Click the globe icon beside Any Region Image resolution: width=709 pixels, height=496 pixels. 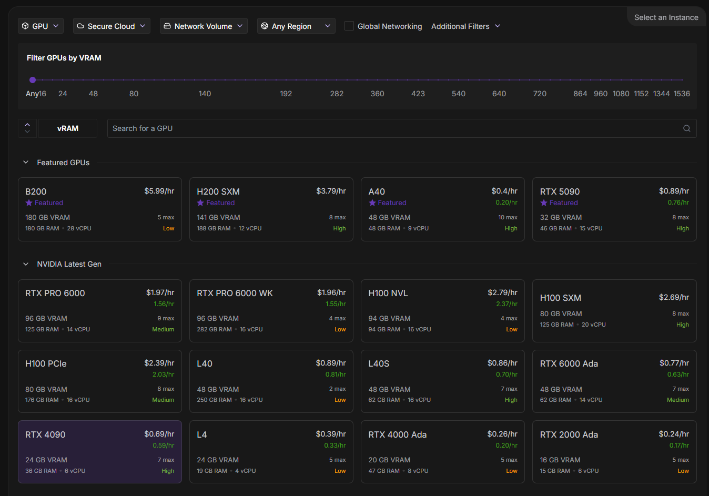(265, 26)
